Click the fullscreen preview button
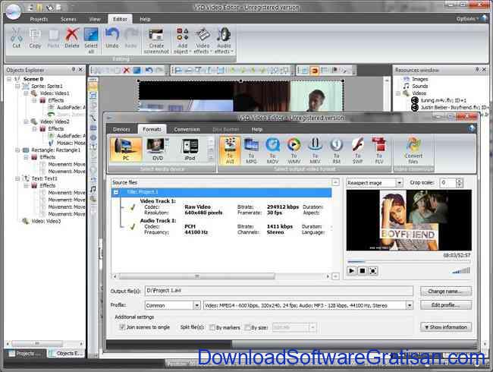This screenshot has height=372, width=493. pos(372,271)
